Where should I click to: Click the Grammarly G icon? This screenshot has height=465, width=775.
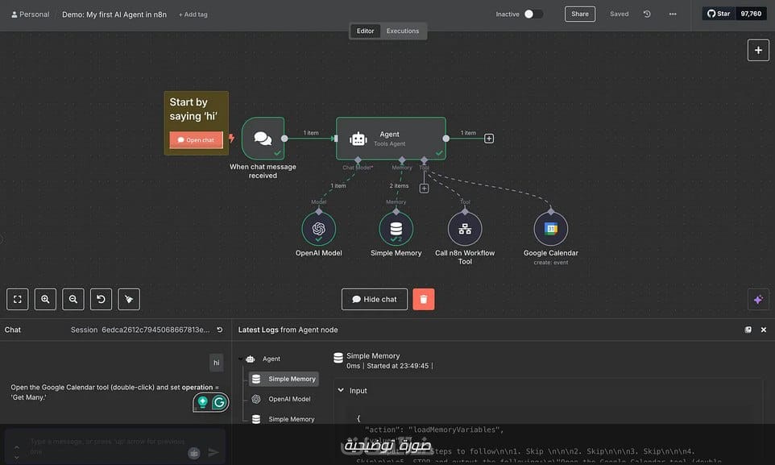(219, 403)
